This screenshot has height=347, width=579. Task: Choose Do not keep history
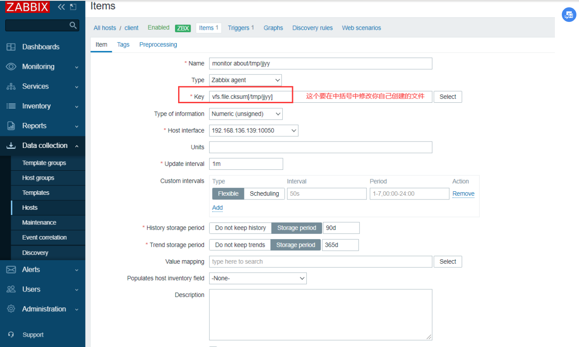coord(240,228)
